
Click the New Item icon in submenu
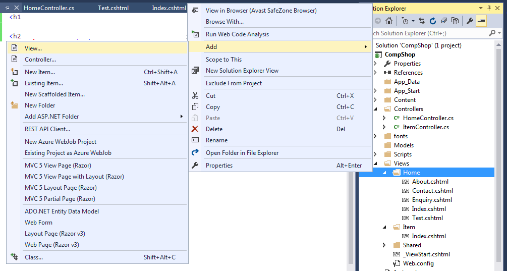(14, 72)
